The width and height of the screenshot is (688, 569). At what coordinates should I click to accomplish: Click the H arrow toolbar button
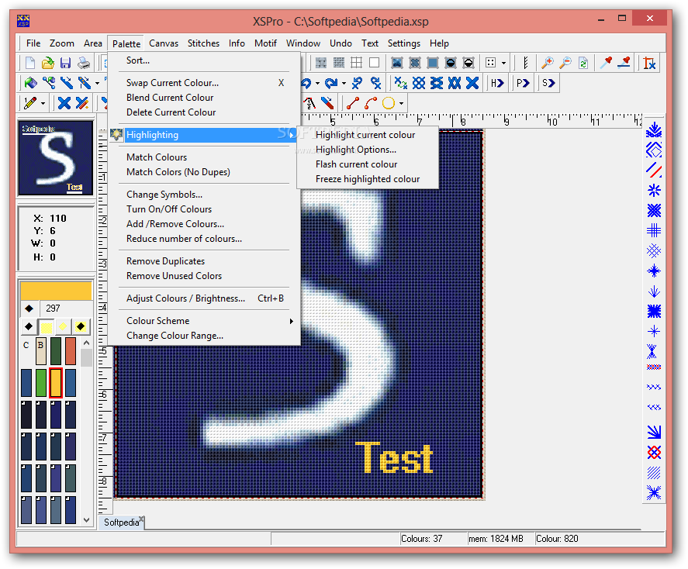(497, 83)
